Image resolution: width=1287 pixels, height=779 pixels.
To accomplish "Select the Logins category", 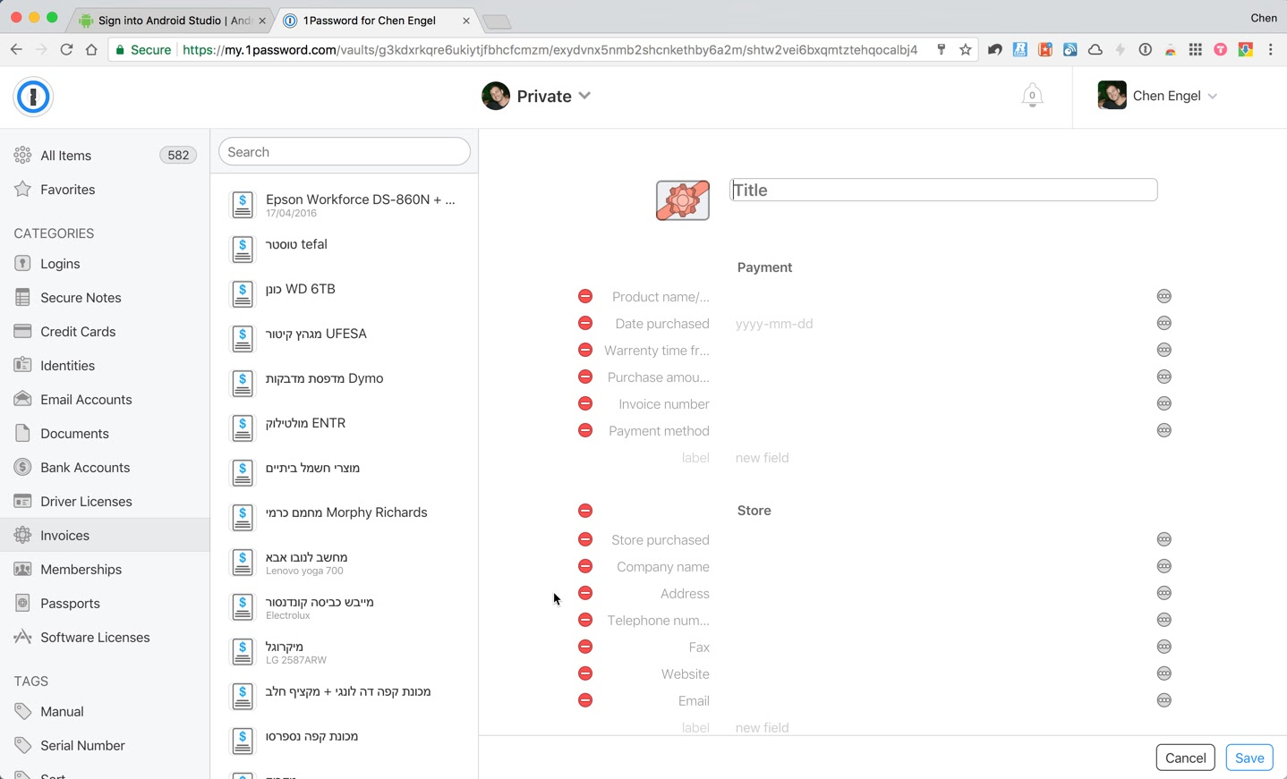I will (x=105, y=264).
